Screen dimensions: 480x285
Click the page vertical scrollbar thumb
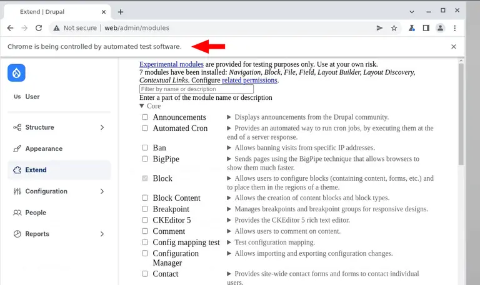[x=461, y=115]
